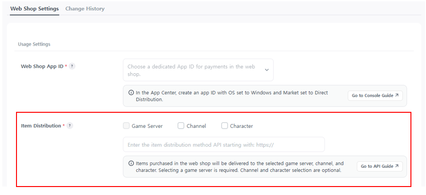Click the Character label text
Image resolution: width=426 pixels, height=195 pixels.
pyautogui.click(x=241, y=126)
